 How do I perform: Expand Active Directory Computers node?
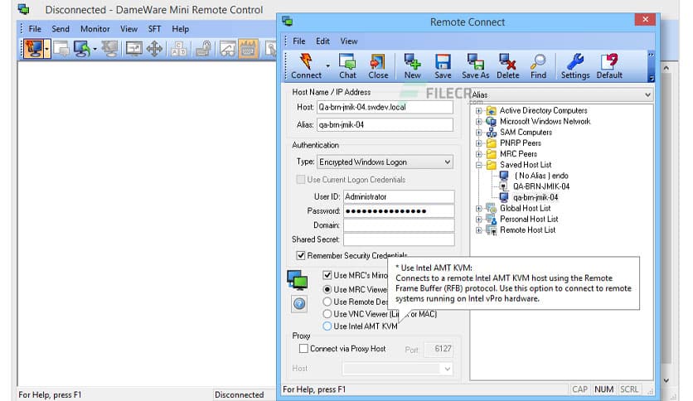[478, 110]
